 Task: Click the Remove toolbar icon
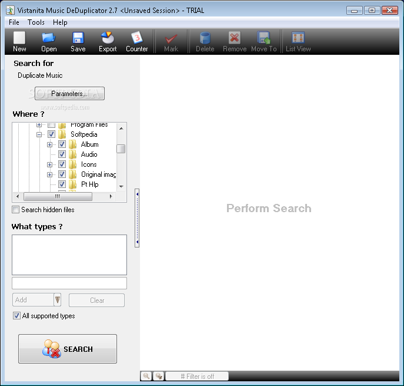[x=235, y=41]
